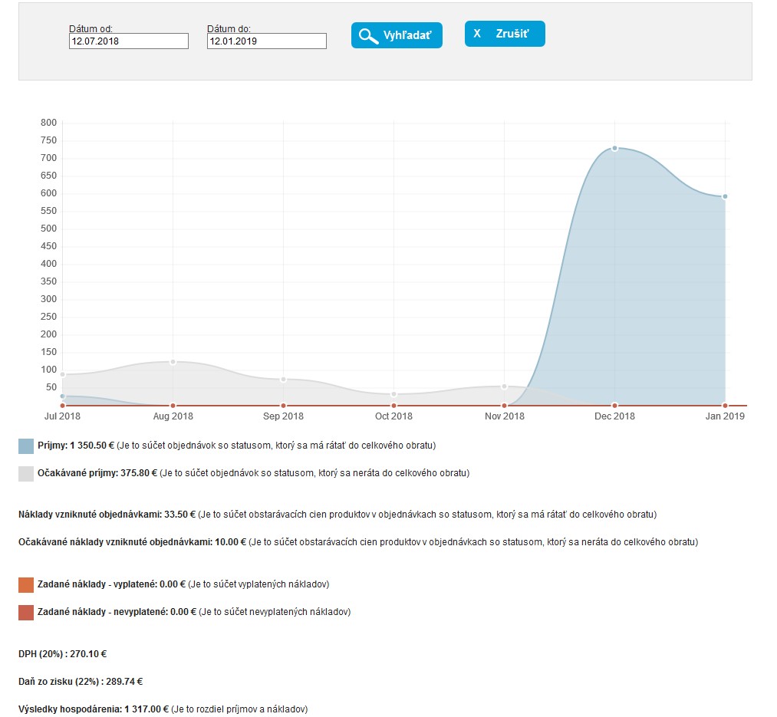The height and width of the screenshot is (717, 777).
Task: Focus the Dátum od date field
Action: coord(128,41)
